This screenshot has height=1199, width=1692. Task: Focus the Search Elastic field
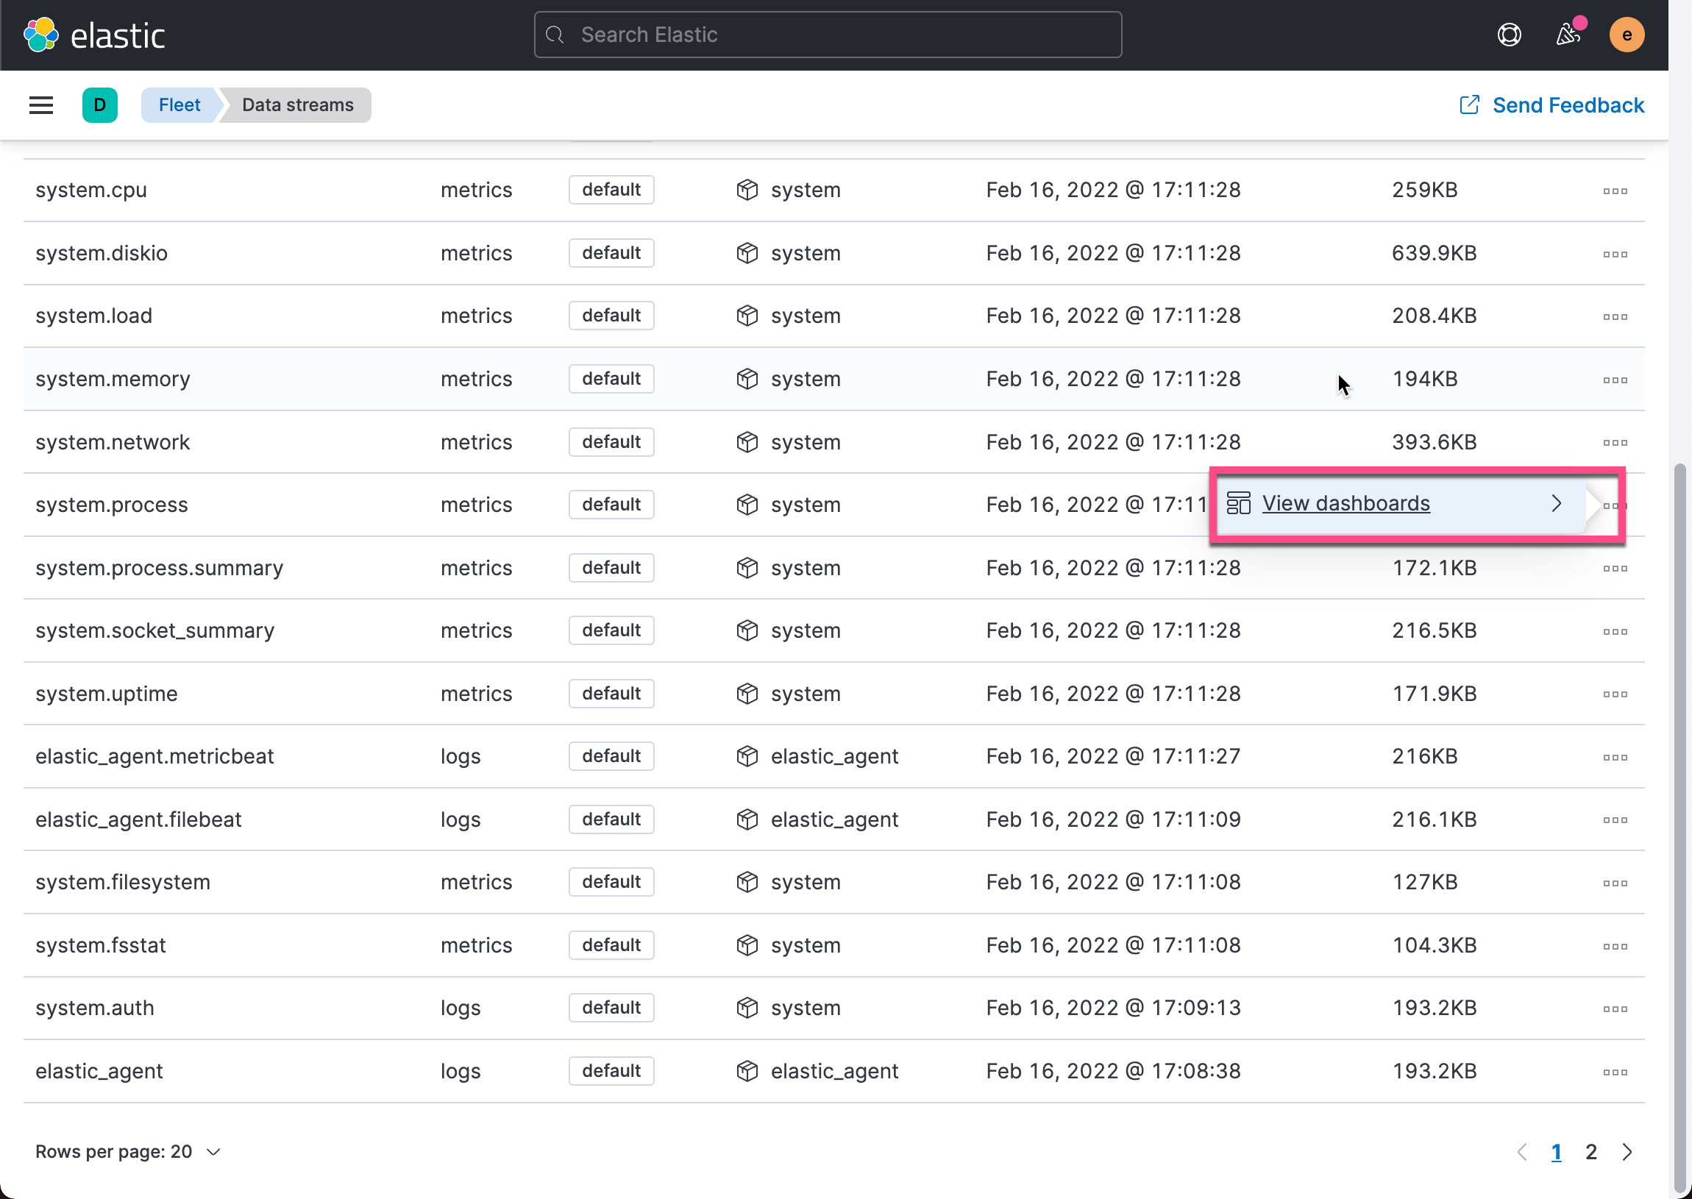point(827,35)
